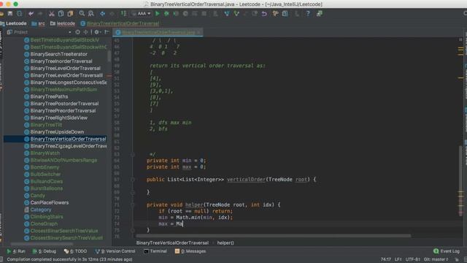The height and width of the screenshot is (263, 467).
Task: Open the Project Structure toolbar icon
Action: (285, 14)
